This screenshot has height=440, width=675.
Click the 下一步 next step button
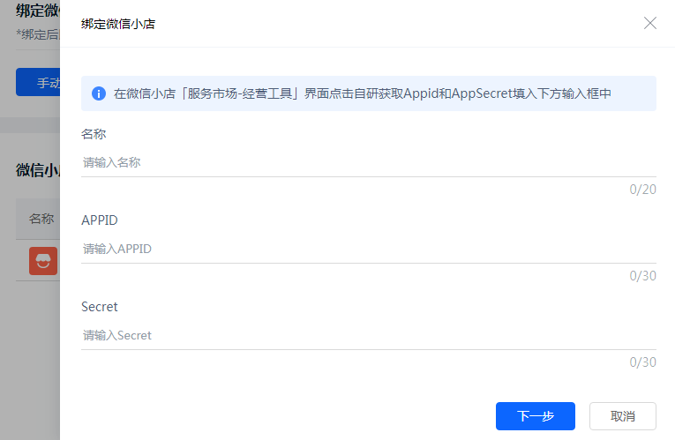[535, 416]
